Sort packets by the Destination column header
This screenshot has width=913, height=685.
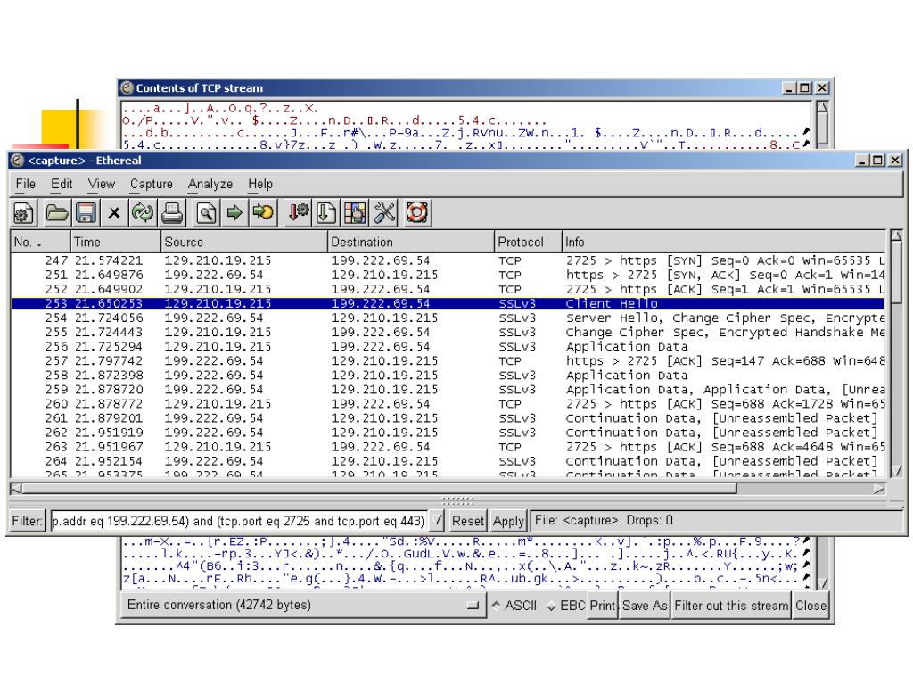(410, 242)
